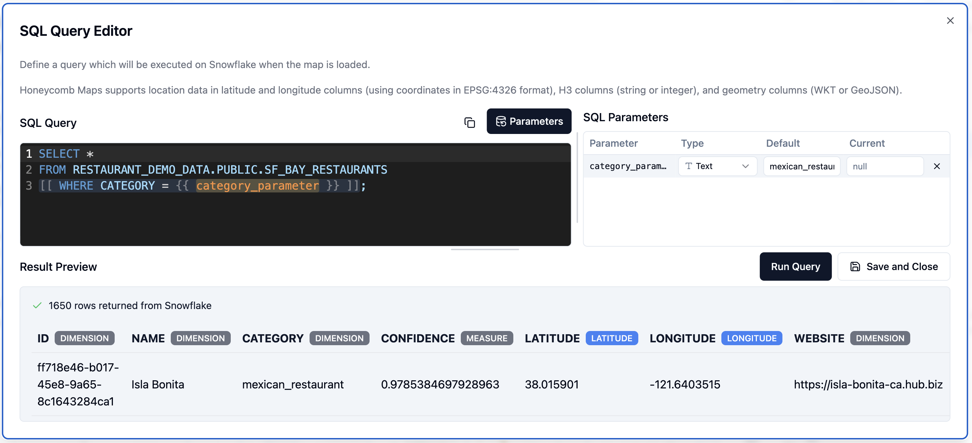Click the category_parameter token in the query
The image size is (972, 443).
[x=257, y=186]
